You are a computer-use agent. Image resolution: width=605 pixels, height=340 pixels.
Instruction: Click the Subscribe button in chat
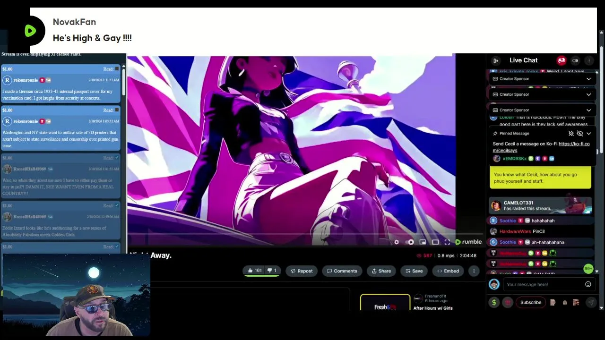(x=531, y=303)
